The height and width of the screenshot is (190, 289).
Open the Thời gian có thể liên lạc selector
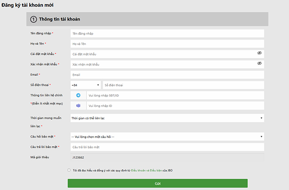click(166, 118)
